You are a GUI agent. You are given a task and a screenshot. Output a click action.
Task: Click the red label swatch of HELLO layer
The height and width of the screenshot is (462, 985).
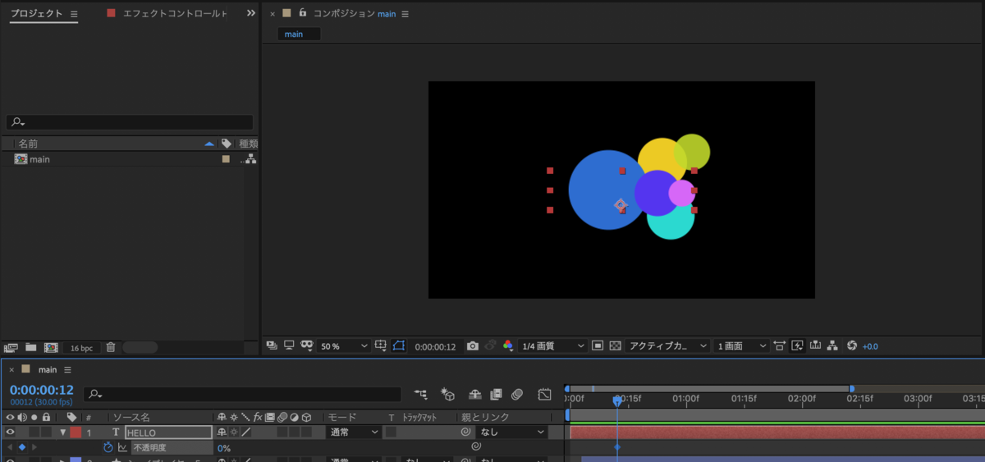[76, 432]
